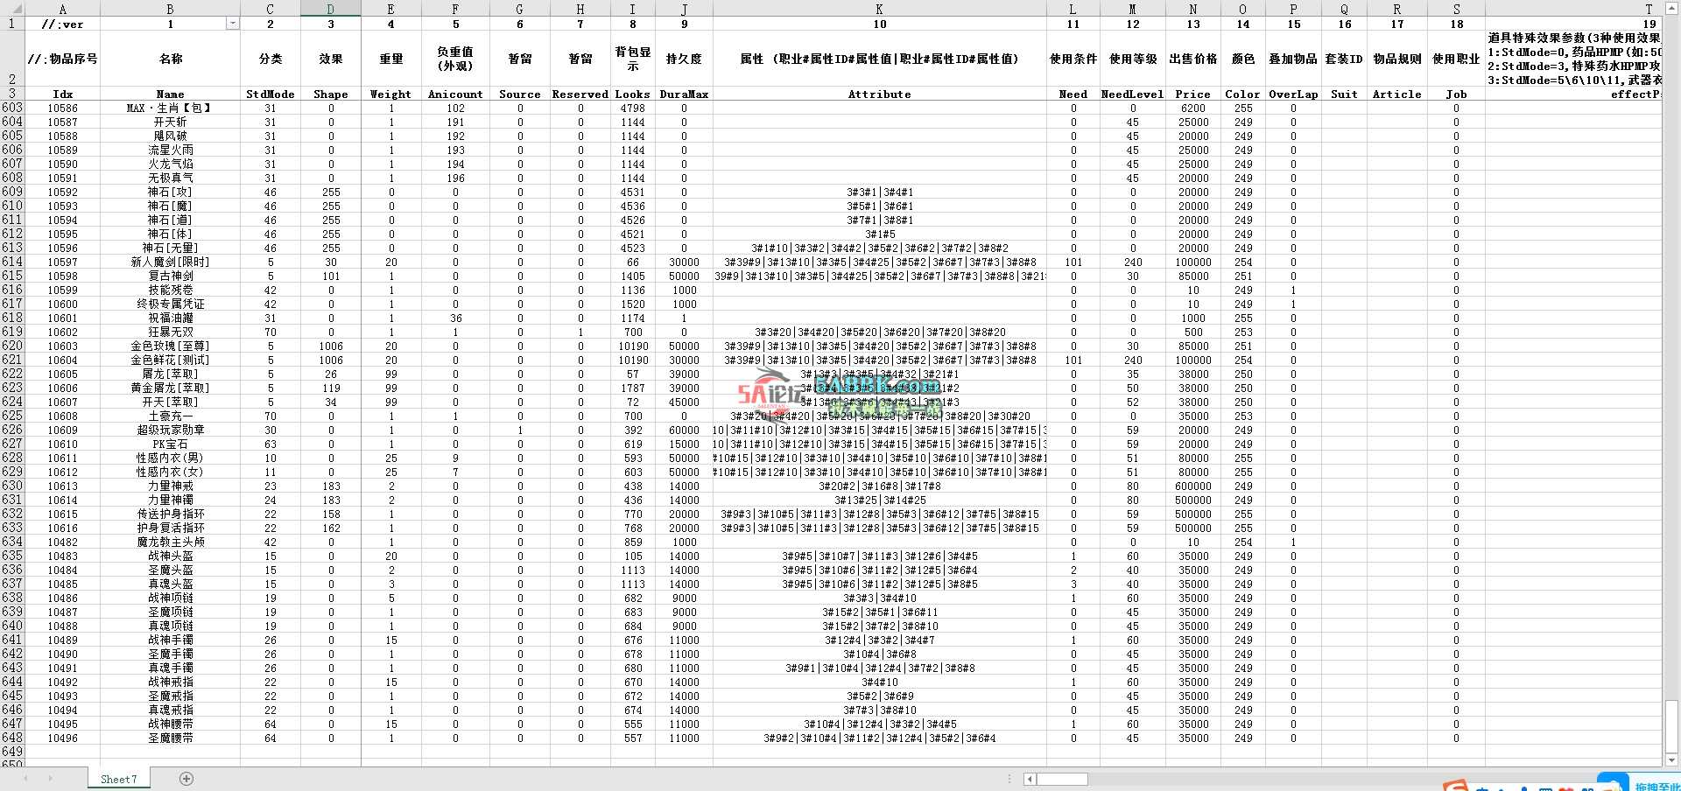Click the attribute cell '3#20#2|3#16#8|3#17#8'
1681x791 pixels.
click(879, 486)
